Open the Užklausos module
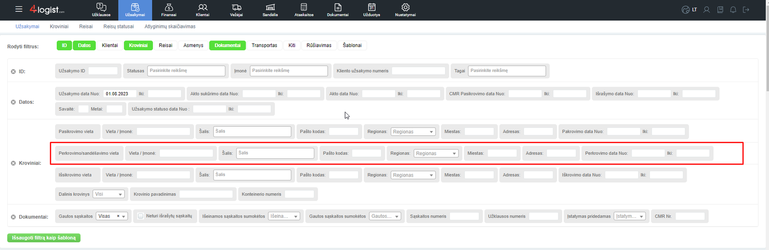The width and height of the screenshot is (769, 250). point(101,10)
